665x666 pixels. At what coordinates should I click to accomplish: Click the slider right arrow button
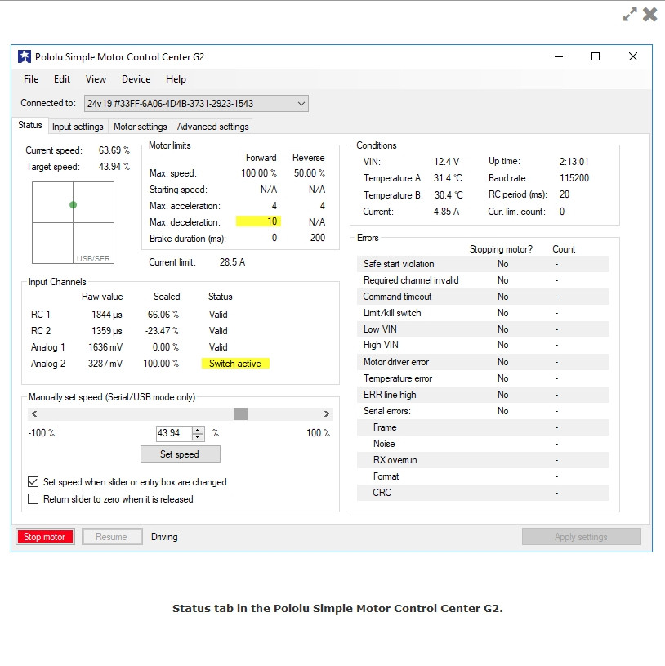(327, 414)
